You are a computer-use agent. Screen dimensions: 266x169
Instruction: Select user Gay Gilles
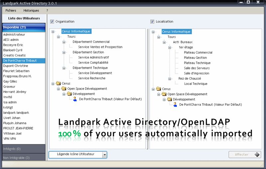click(x=10, y=81)
